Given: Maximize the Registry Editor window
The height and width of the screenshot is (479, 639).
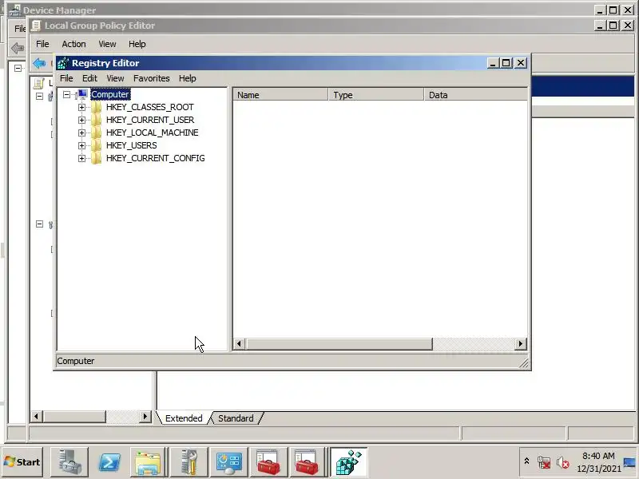Looking at the screenshot, I should coord(506,63).
